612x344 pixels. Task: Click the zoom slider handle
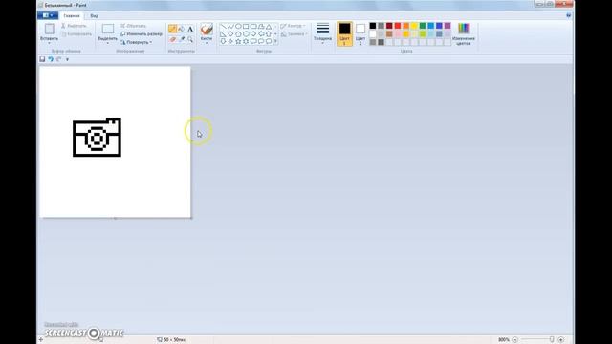[x=552, y=340]
